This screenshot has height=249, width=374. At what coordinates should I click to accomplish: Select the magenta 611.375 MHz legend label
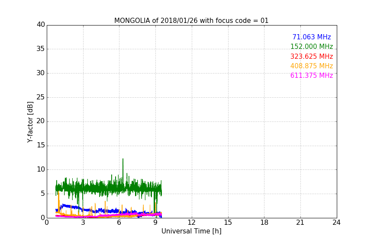312,75
